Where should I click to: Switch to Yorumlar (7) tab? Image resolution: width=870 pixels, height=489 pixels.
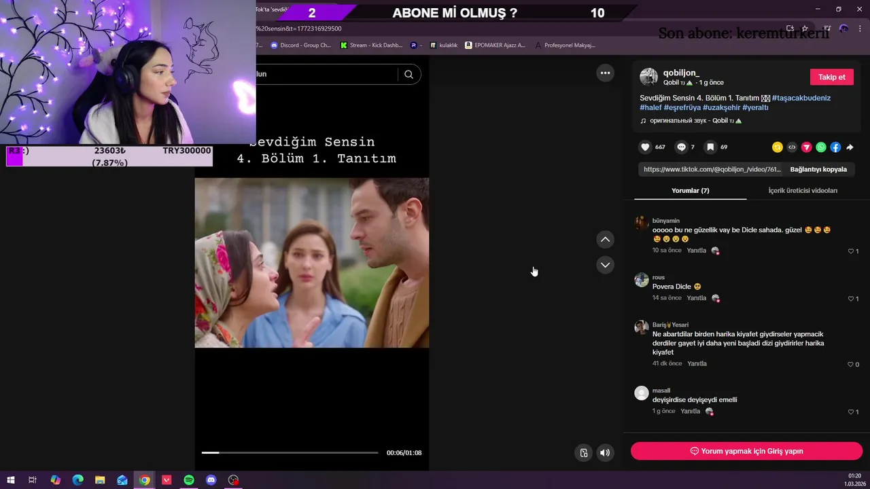click(690, 191)
